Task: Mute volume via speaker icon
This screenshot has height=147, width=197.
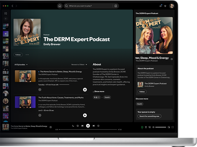Action: (153, 127)
